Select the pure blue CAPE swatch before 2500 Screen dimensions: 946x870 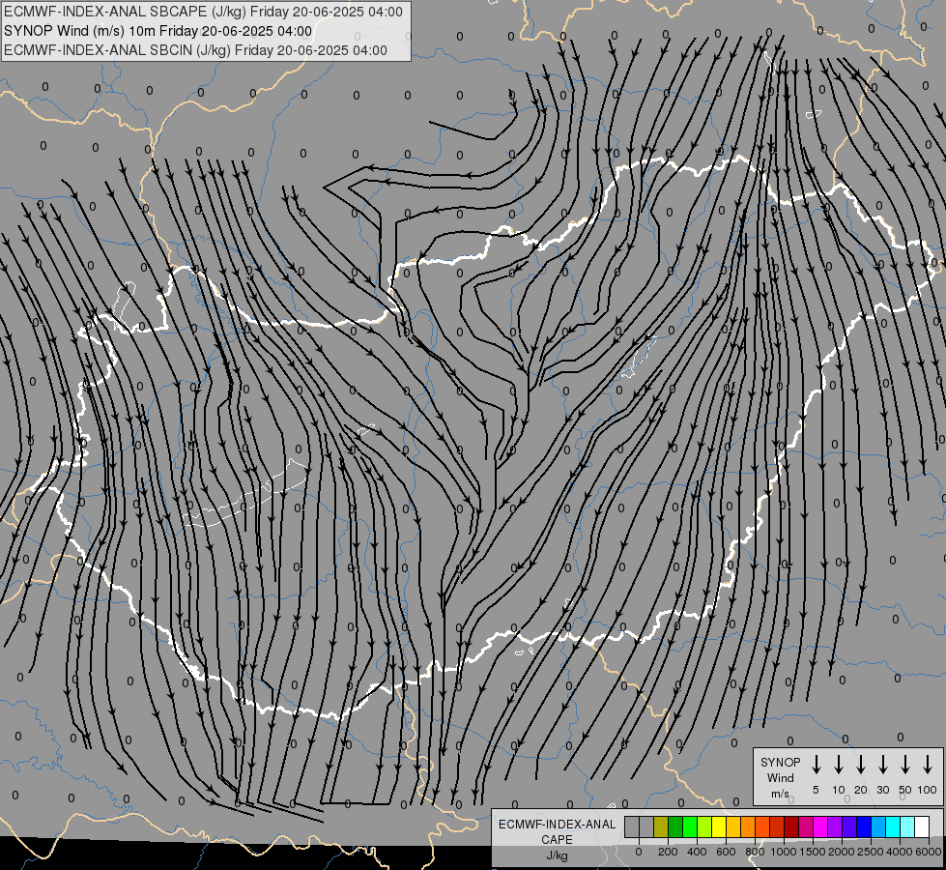tap(863, 826)
